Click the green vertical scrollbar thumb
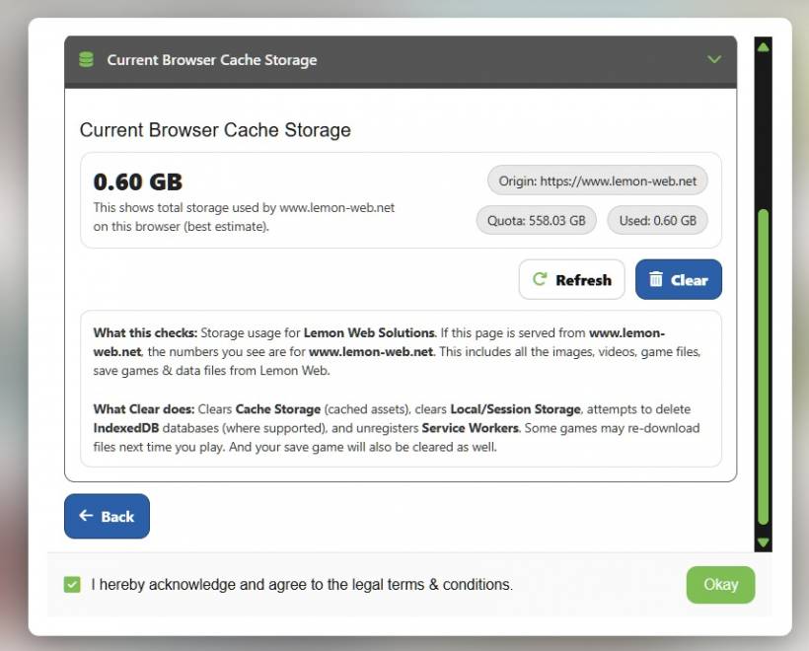This screenshot has width=809, height=651. coord(763,365)
